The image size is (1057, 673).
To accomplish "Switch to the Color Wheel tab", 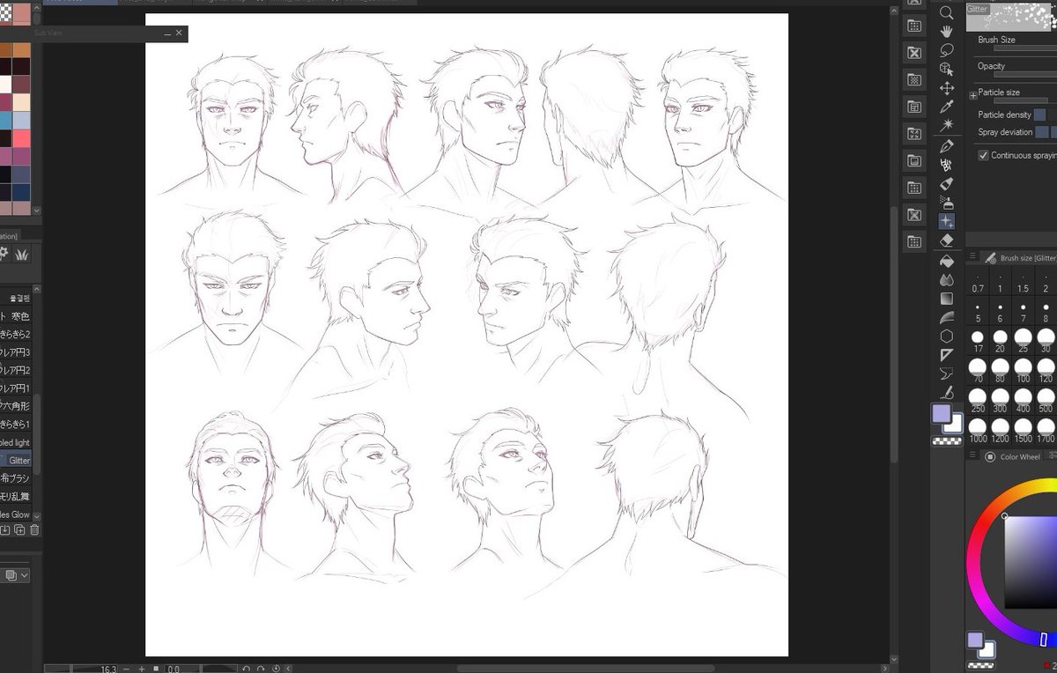I will coord(1013,456).
